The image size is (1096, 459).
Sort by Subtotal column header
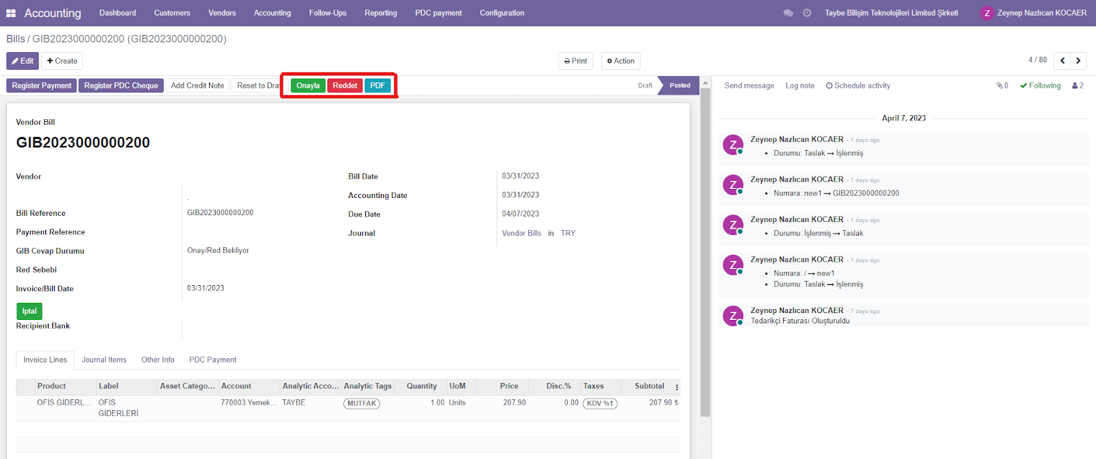click(649, 386)
